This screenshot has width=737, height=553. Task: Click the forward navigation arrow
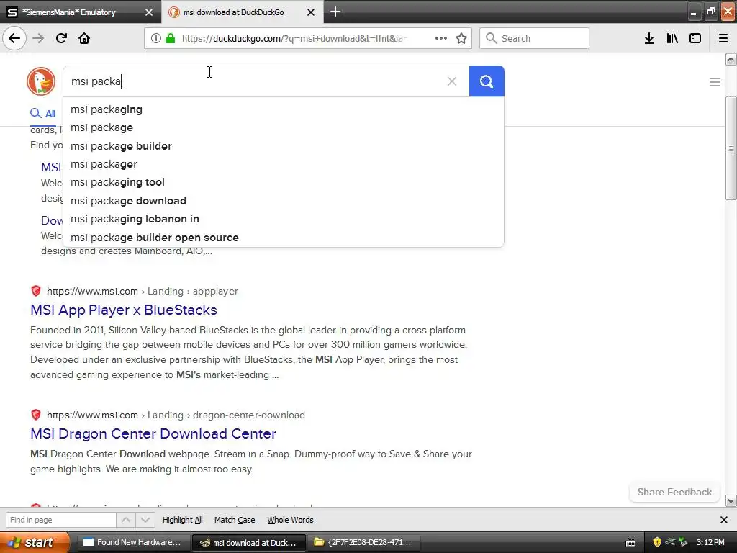click(x=38, y=38)
